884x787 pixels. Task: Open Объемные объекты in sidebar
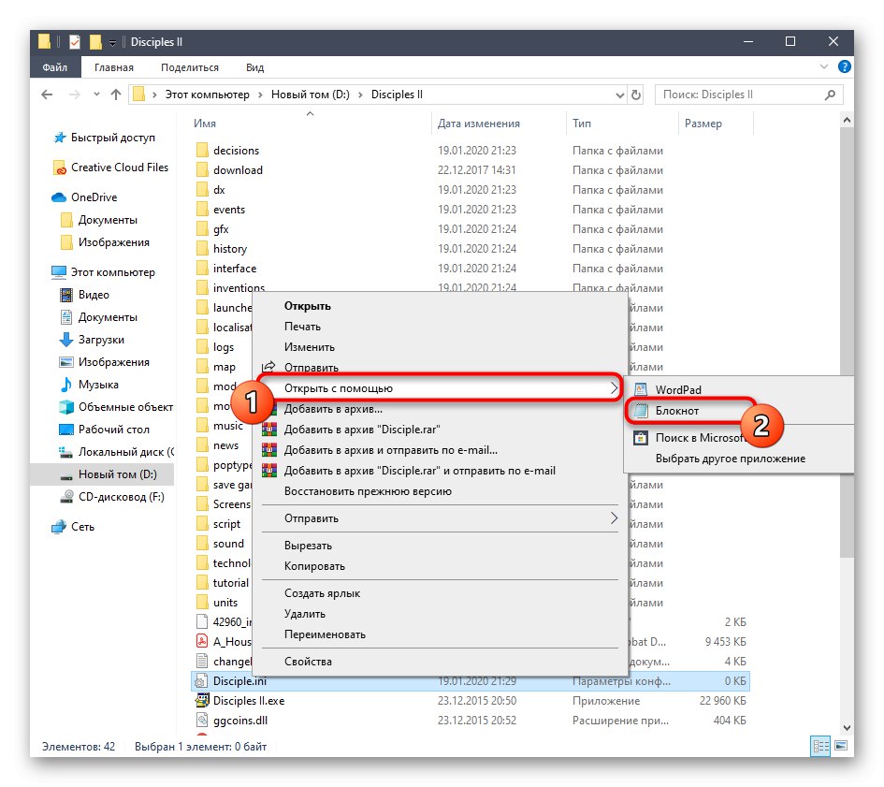[116, 407]
